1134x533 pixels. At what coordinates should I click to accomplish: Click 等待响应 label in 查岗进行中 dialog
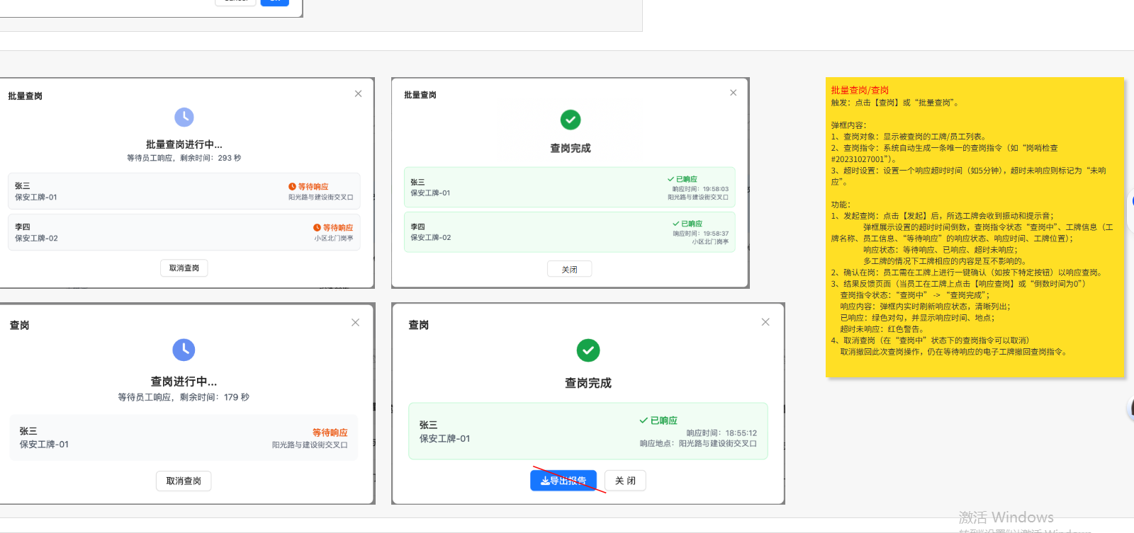click(330, 432)
